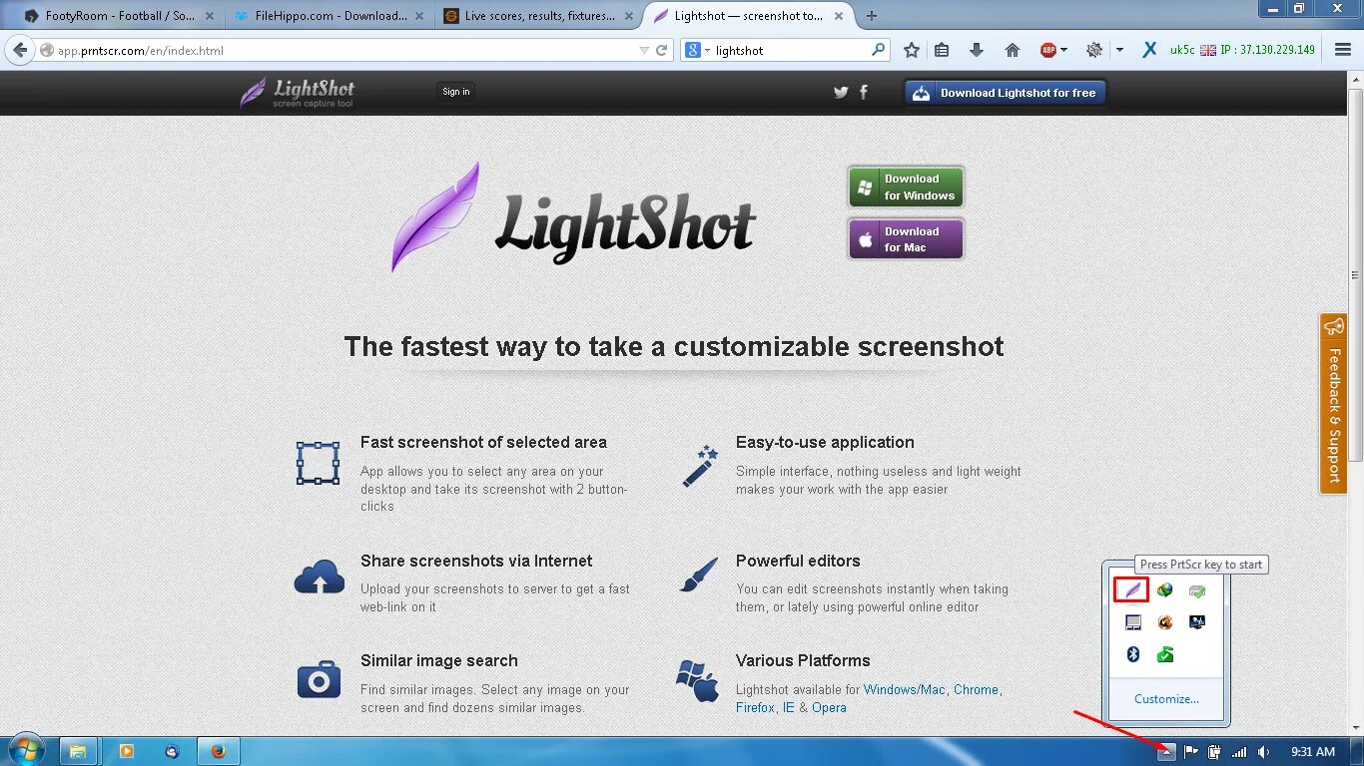The image size is (1364, 766).
Task: Click the Safely Remove Hardware tray icon
Action: pyautogui.click(x=1197, y=590)
